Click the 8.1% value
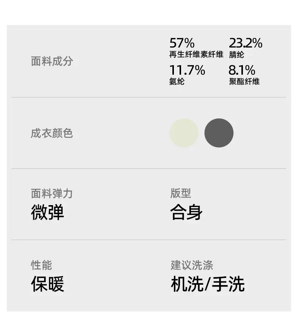 [x=242, y=70]
